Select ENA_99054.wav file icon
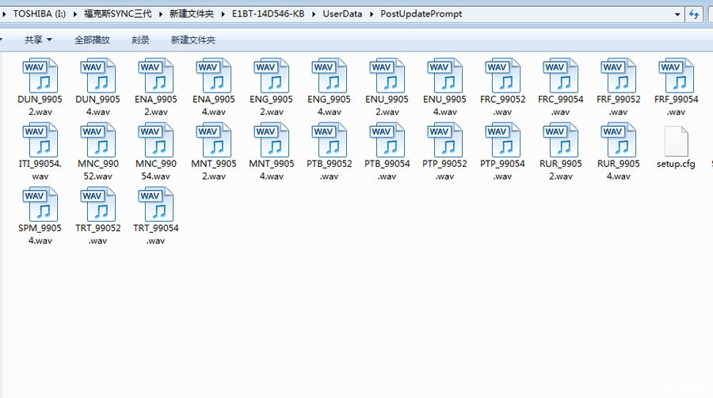Viewport: 713px width, 398px height. pos(213,75)
